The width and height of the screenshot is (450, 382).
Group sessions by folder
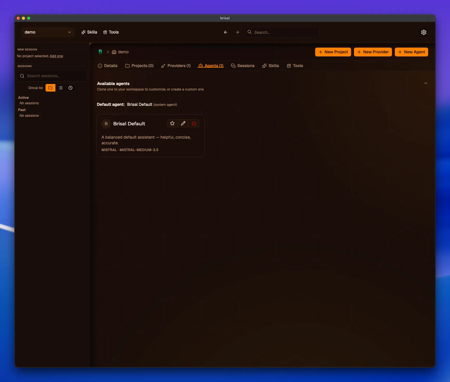50,88
